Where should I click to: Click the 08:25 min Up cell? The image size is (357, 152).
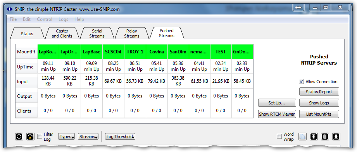(x=114, y=66)
